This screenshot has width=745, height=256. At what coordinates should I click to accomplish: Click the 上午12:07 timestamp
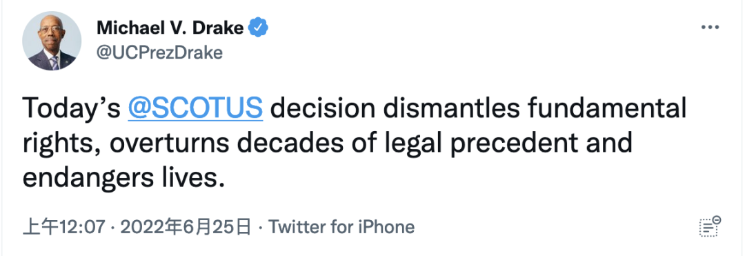click(63, 227)
